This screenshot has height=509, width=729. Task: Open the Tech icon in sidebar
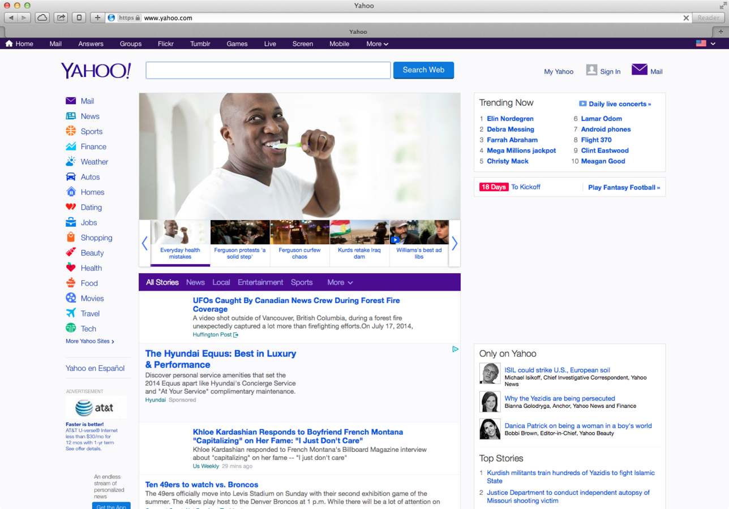click(x=71, y=328)
